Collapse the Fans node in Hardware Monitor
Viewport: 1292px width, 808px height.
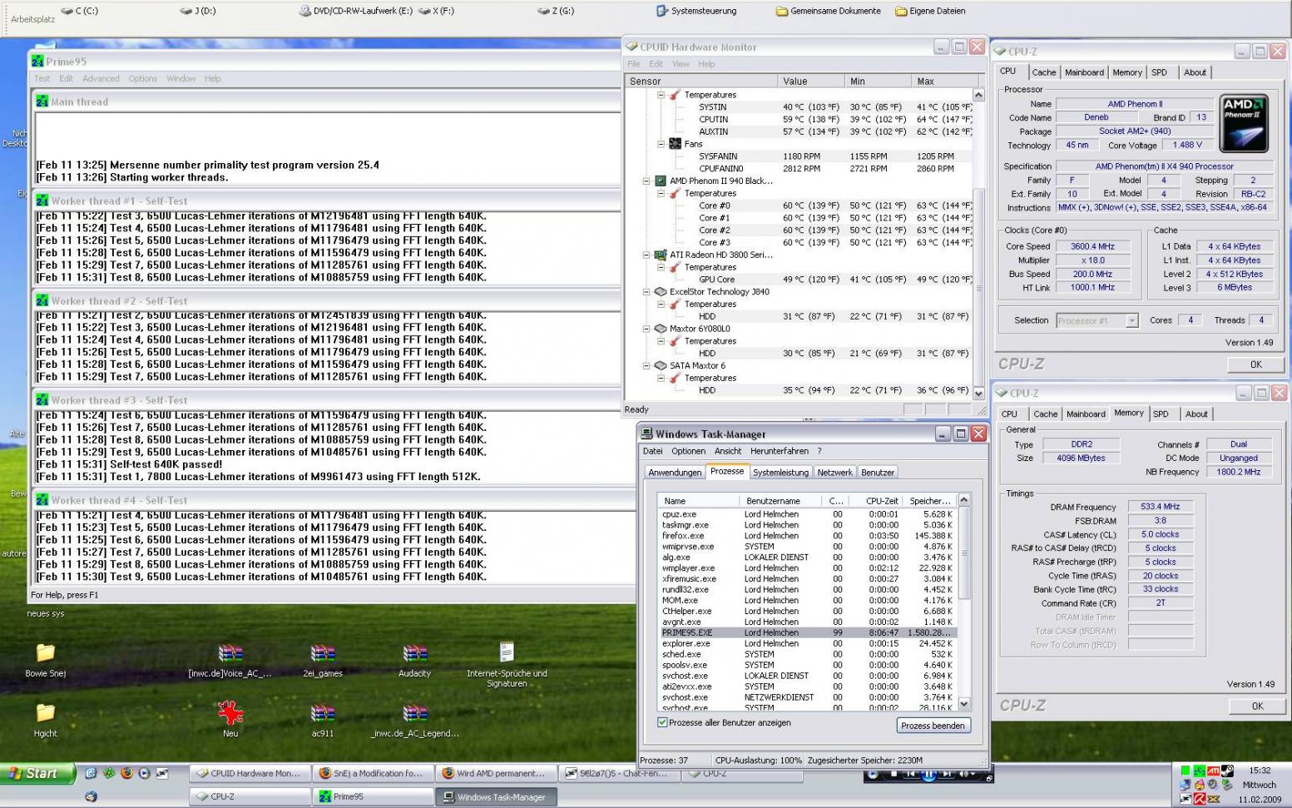661,144
